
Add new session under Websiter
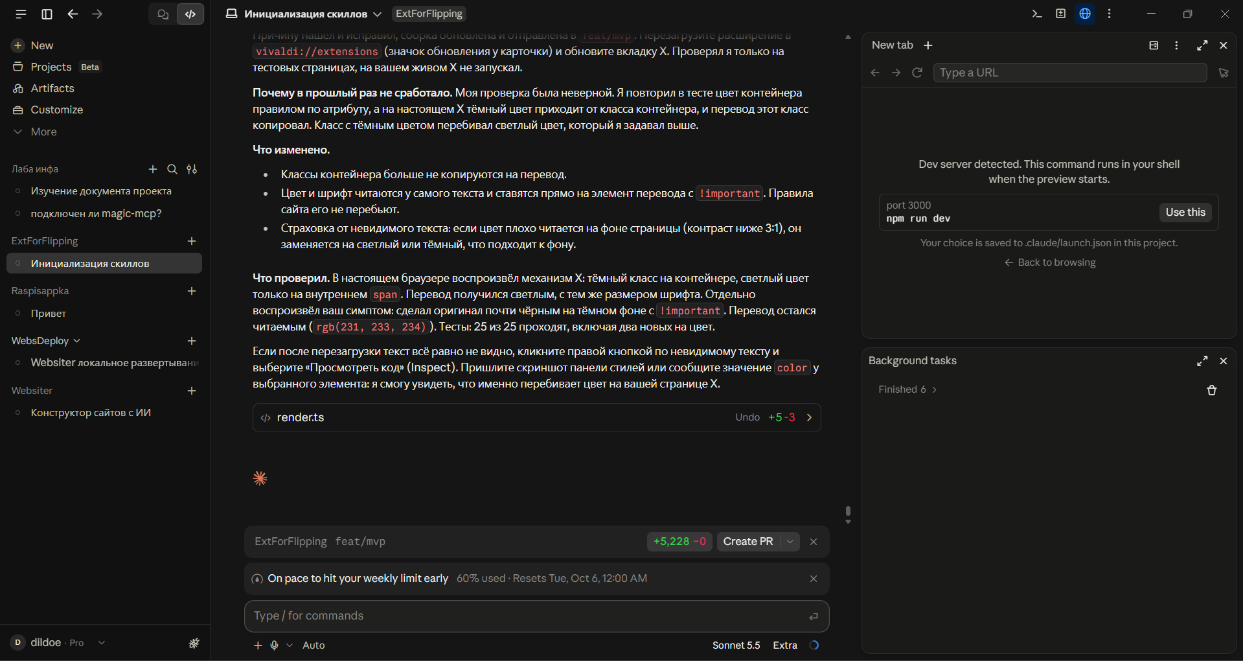[192, 391]
